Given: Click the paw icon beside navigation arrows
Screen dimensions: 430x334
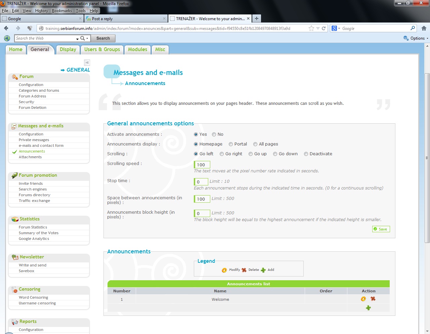Looking at the screenshot, I should (30, 28).
